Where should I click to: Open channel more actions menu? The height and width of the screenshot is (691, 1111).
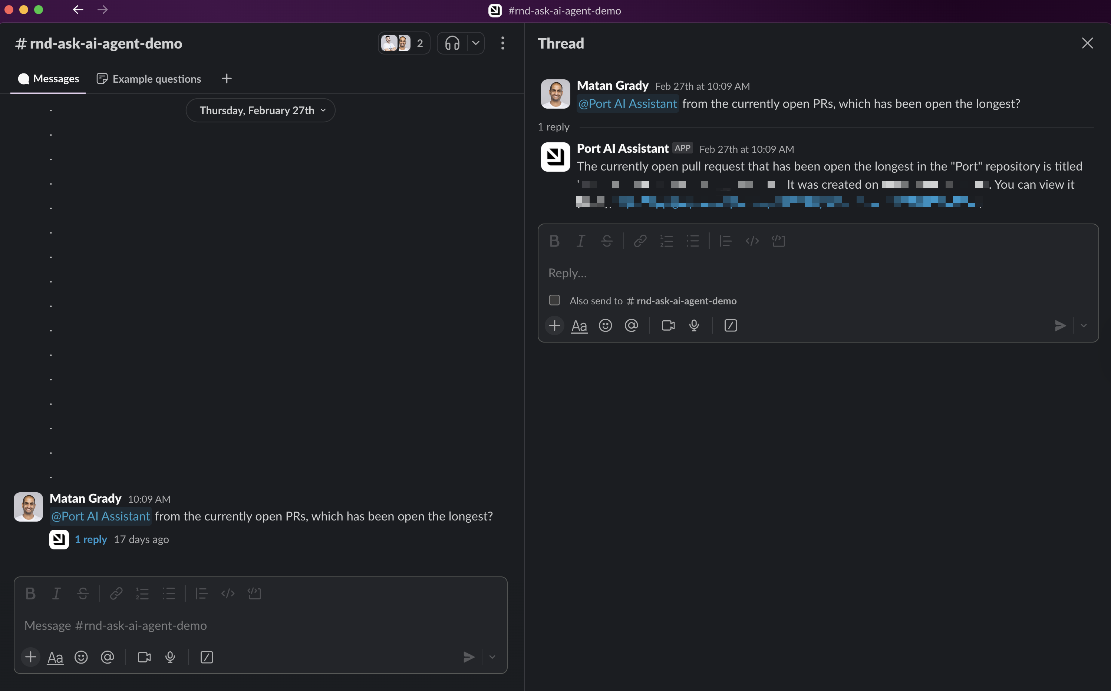click(503, 43)
